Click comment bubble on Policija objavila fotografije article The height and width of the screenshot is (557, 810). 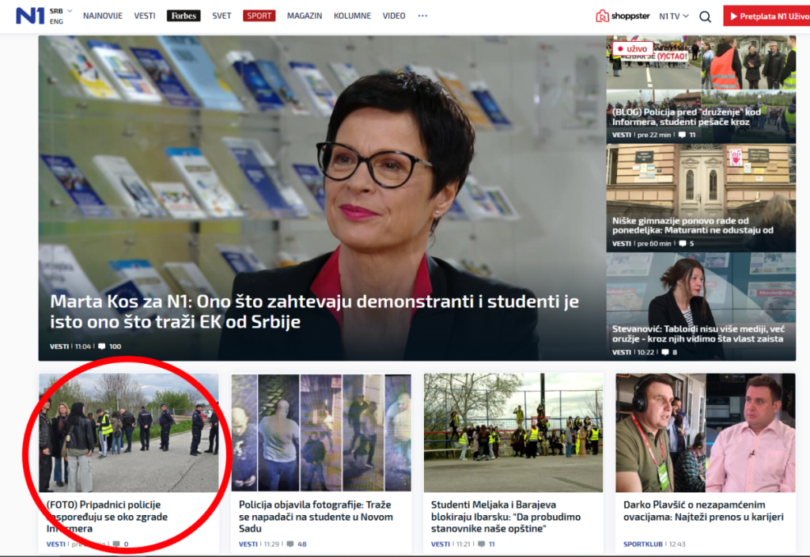pos(290,544)
